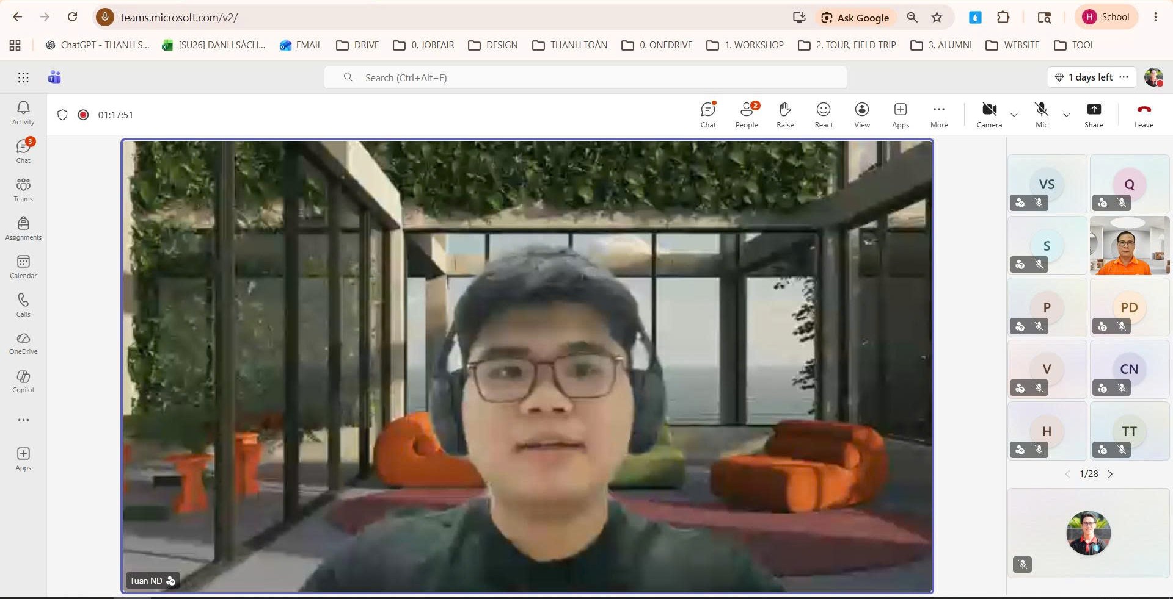
Task: Open Copilot in the sidebar
Action: point(23,382)
